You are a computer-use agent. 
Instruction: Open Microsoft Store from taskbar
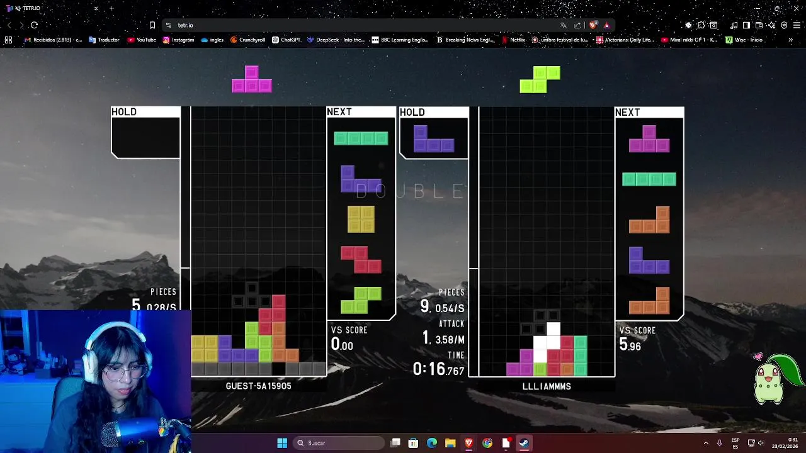coord(413,443)
